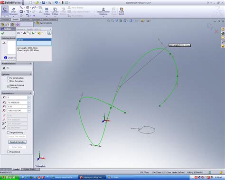Accept spline with green checkmark
This screenshot has width=225, height=180.
pos(3,33)
